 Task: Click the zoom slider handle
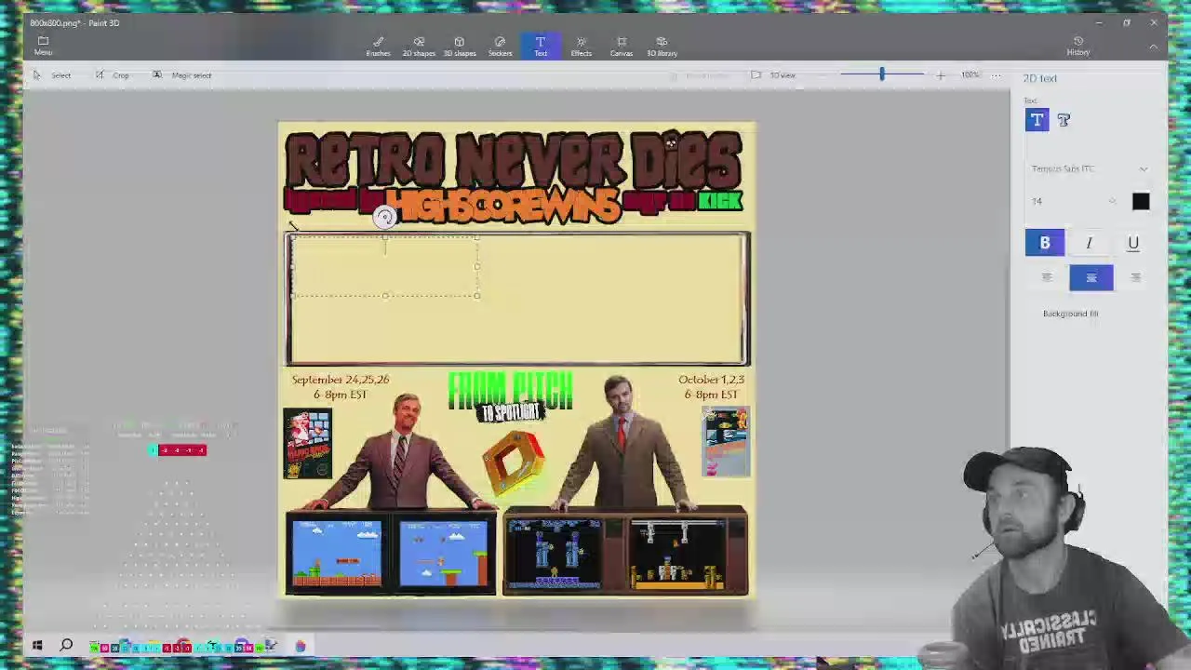pyautogui.click(x=882, y=74)
